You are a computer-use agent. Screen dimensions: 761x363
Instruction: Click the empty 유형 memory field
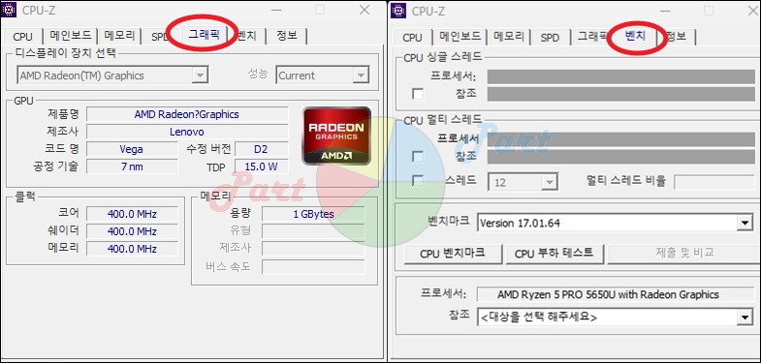[x=313, y=230]
